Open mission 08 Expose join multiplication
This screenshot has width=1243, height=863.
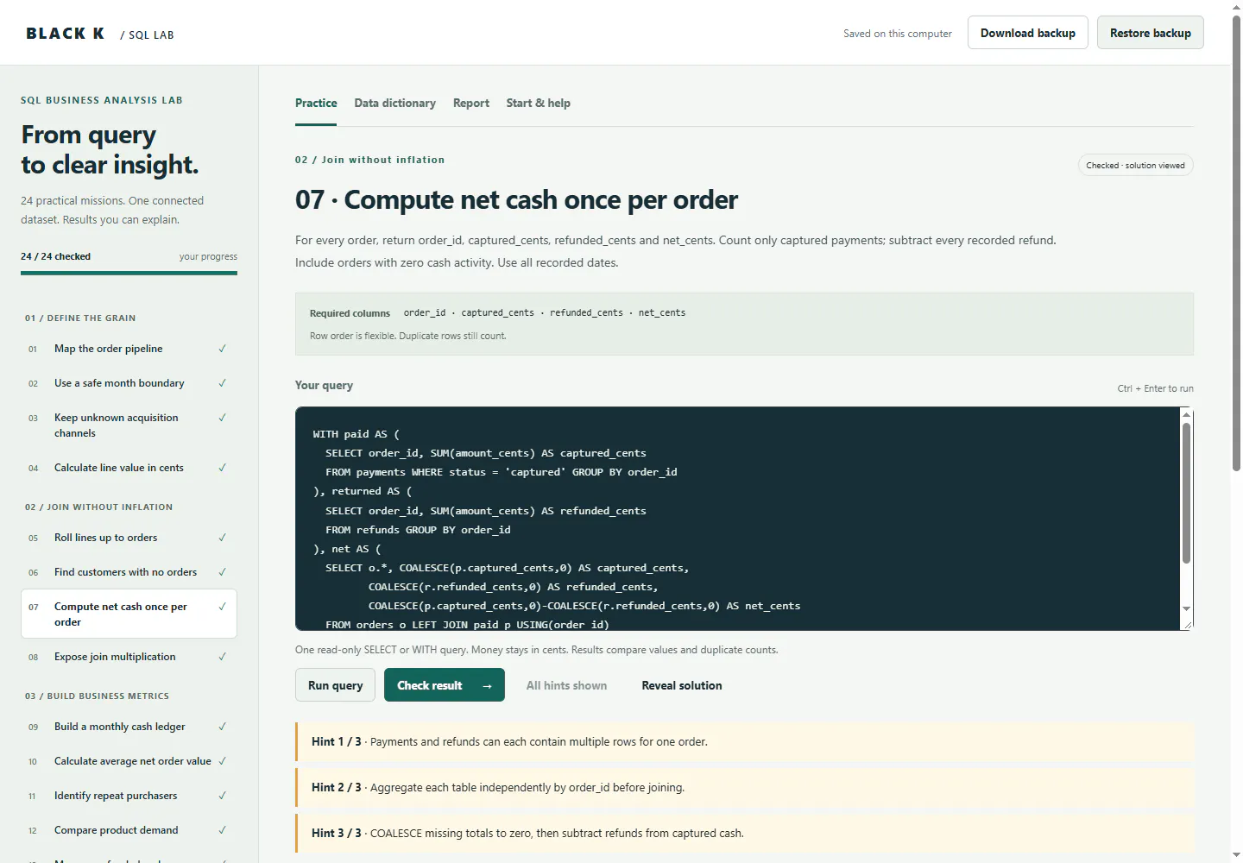(x=129, y=657)
